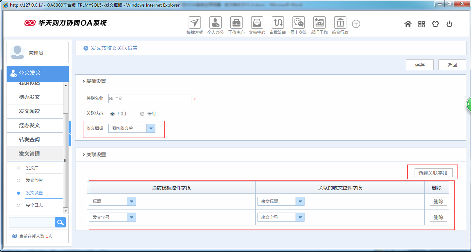471x252 pixels.
Task: Click the search input field in sidebar
Action: pyautogui.click(x=32, y=222)
